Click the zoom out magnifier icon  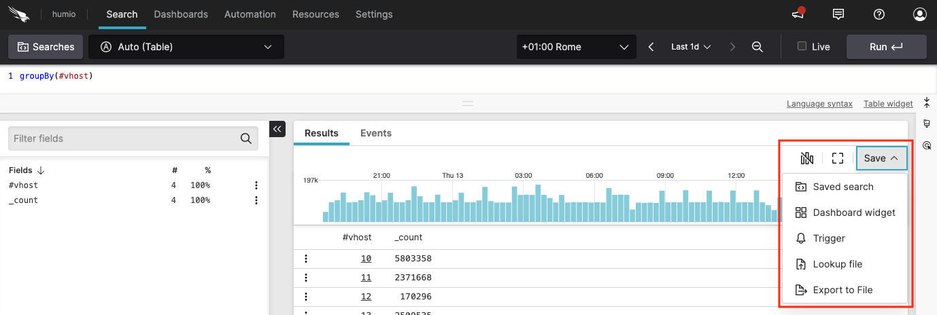[757, 47]
